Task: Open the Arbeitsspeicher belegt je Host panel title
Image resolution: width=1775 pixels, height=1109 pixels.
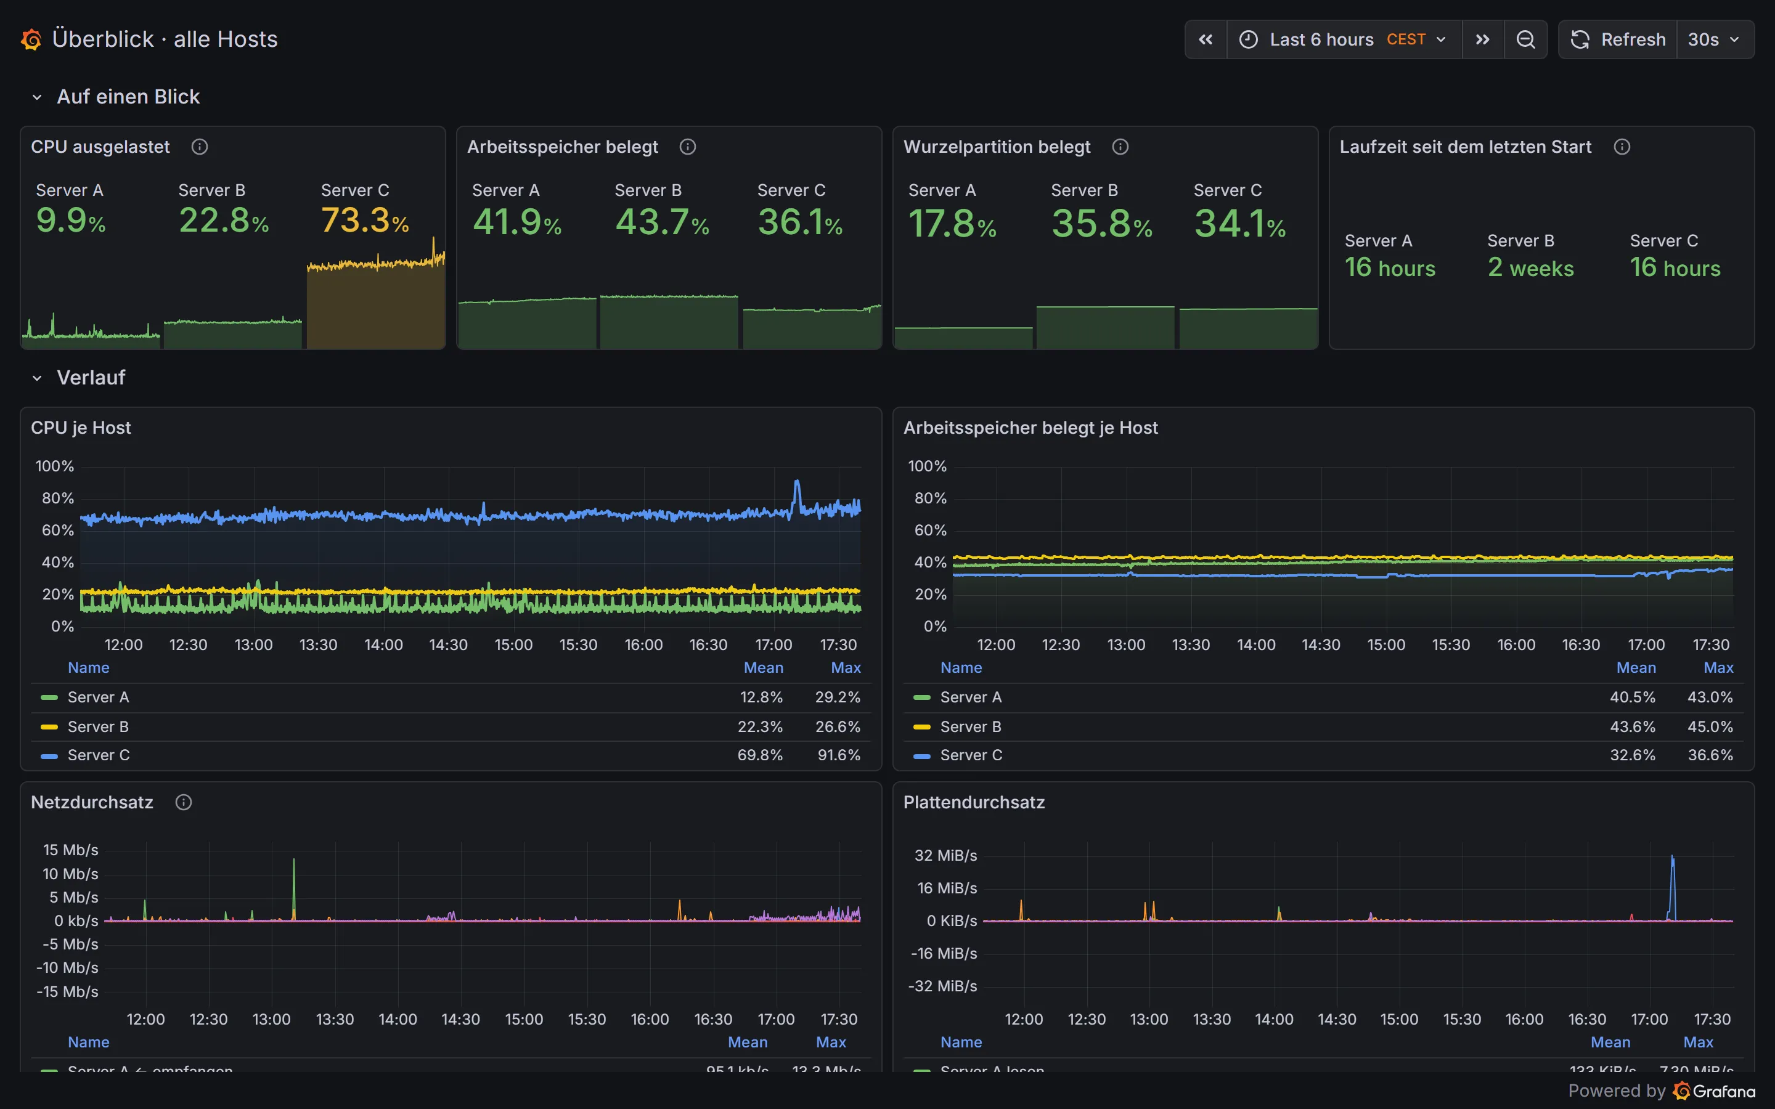Action: (x=1030, y=428)
